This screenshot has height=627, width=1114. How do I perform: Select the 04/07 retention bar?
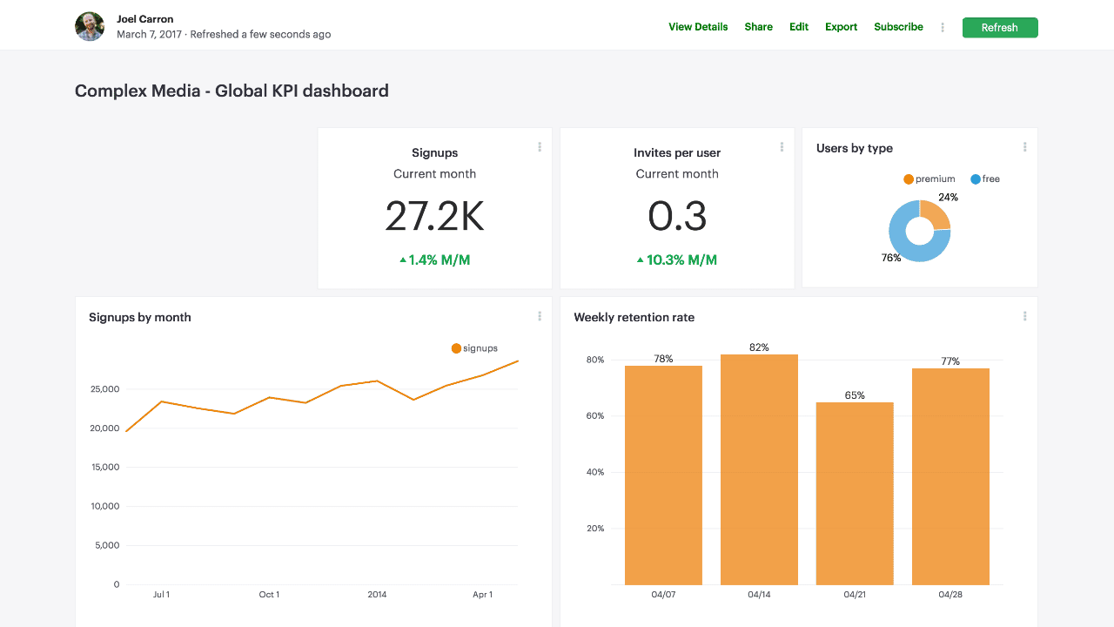pos(663,475)
